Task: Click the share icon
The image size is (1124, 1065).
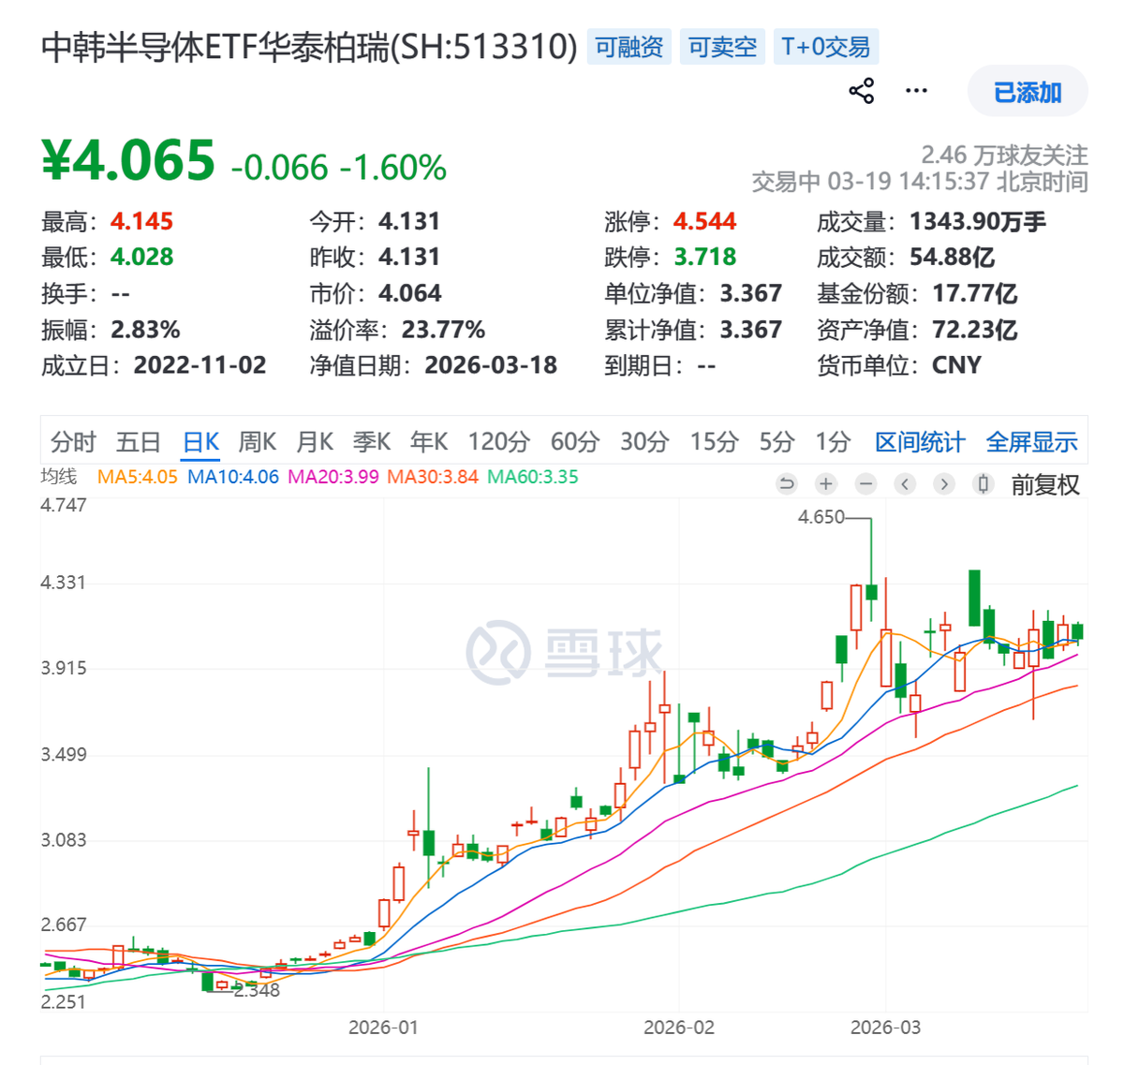Action: click(861, 91)
